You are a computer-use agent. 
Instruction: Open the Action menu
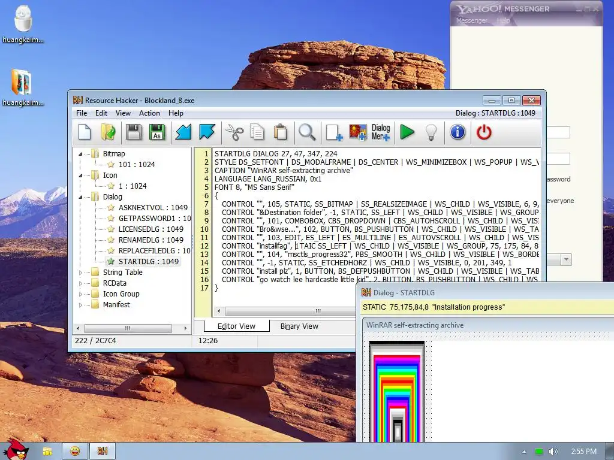[149, 113]
